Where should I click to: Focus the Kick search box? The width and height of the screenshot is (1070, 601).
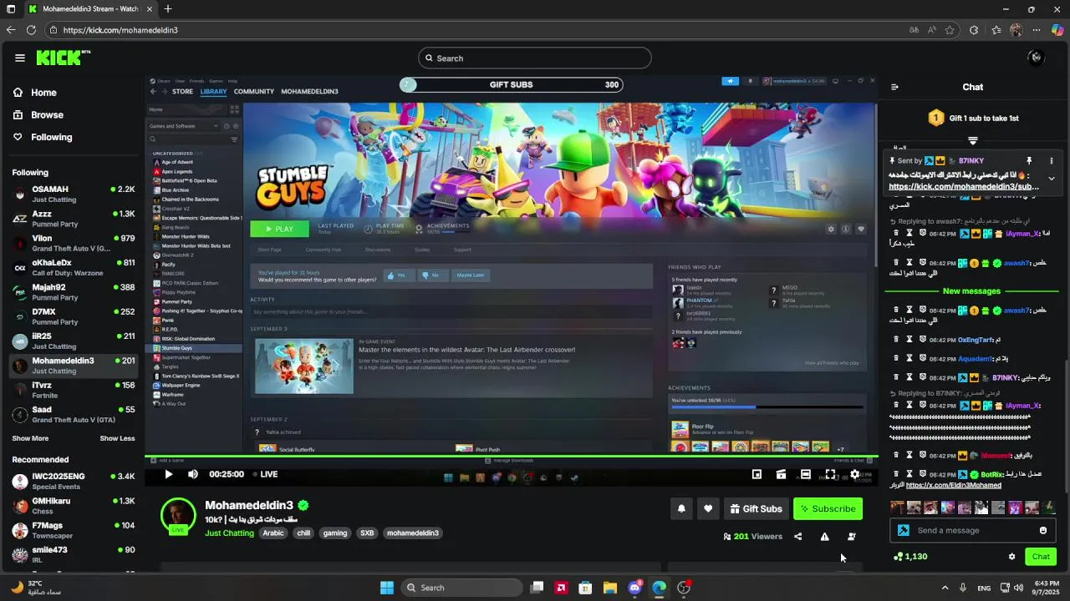pos(535,58)
